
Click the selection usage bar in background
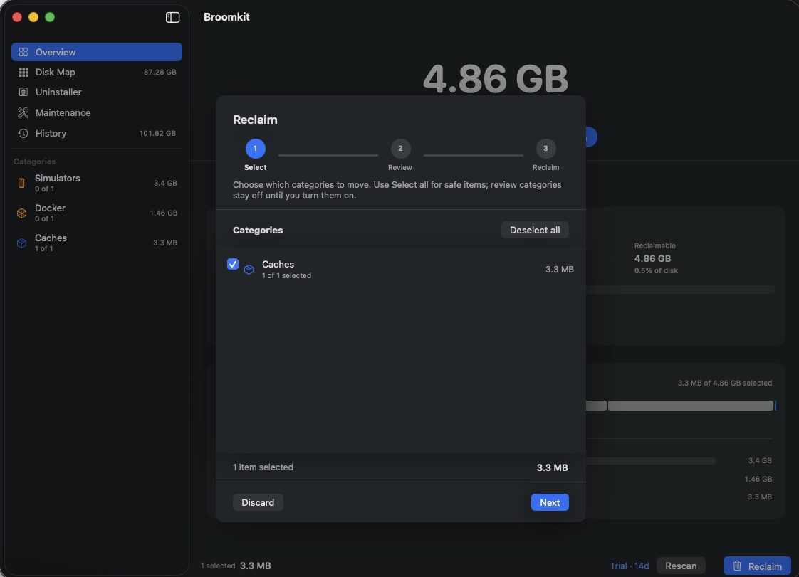(x=681, y=406)
